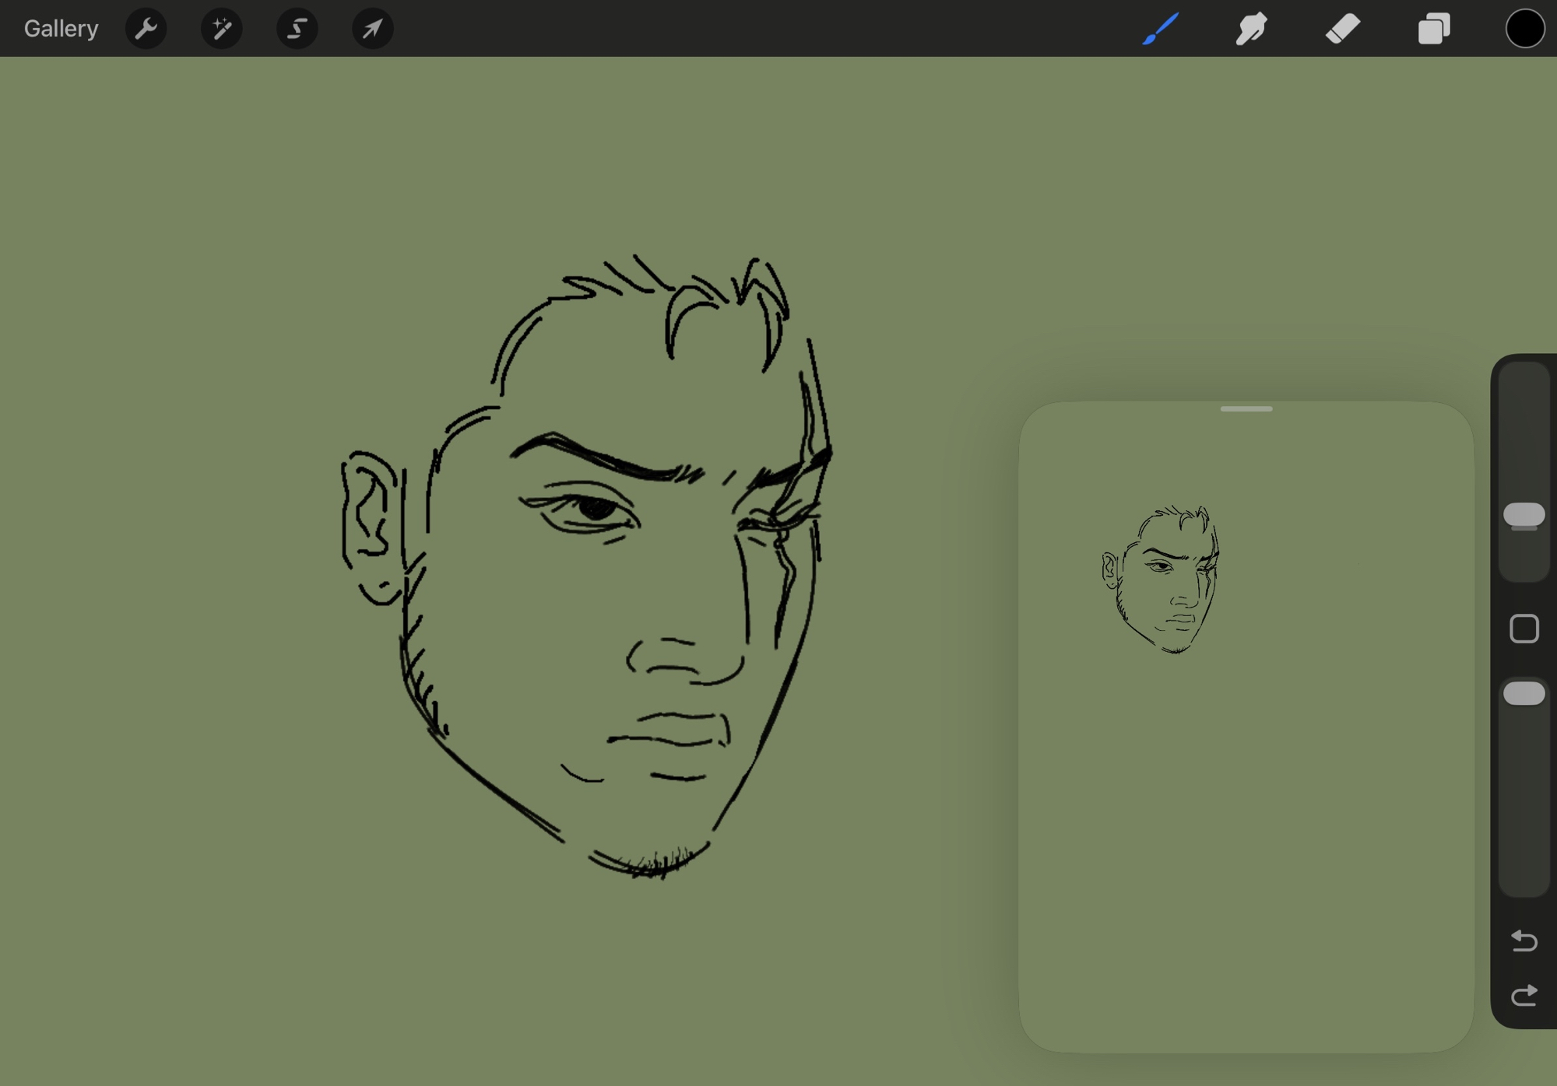Open the Layers panel
Viewport: 1557px width, 1086px height.
(1434, 29)
